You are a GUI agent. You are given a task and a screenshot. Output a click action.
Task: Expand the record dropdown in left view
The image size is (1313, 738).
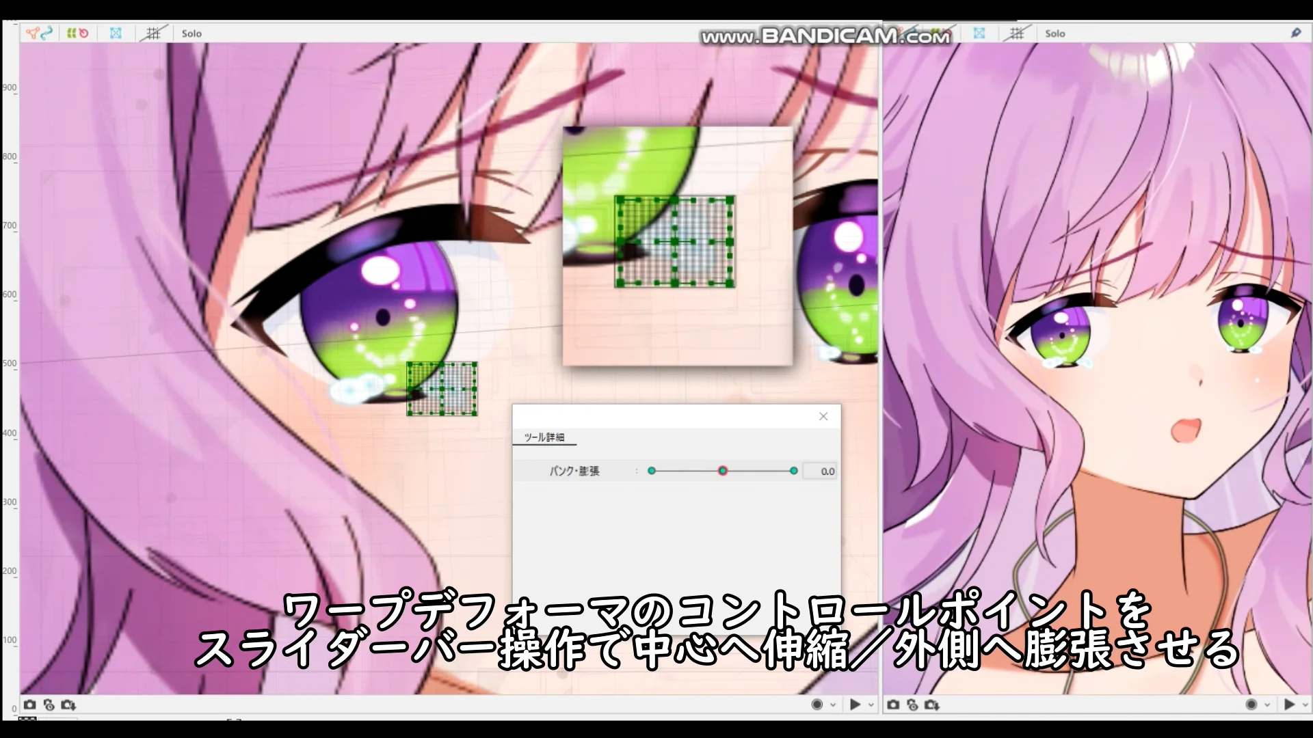pos(833,705)
